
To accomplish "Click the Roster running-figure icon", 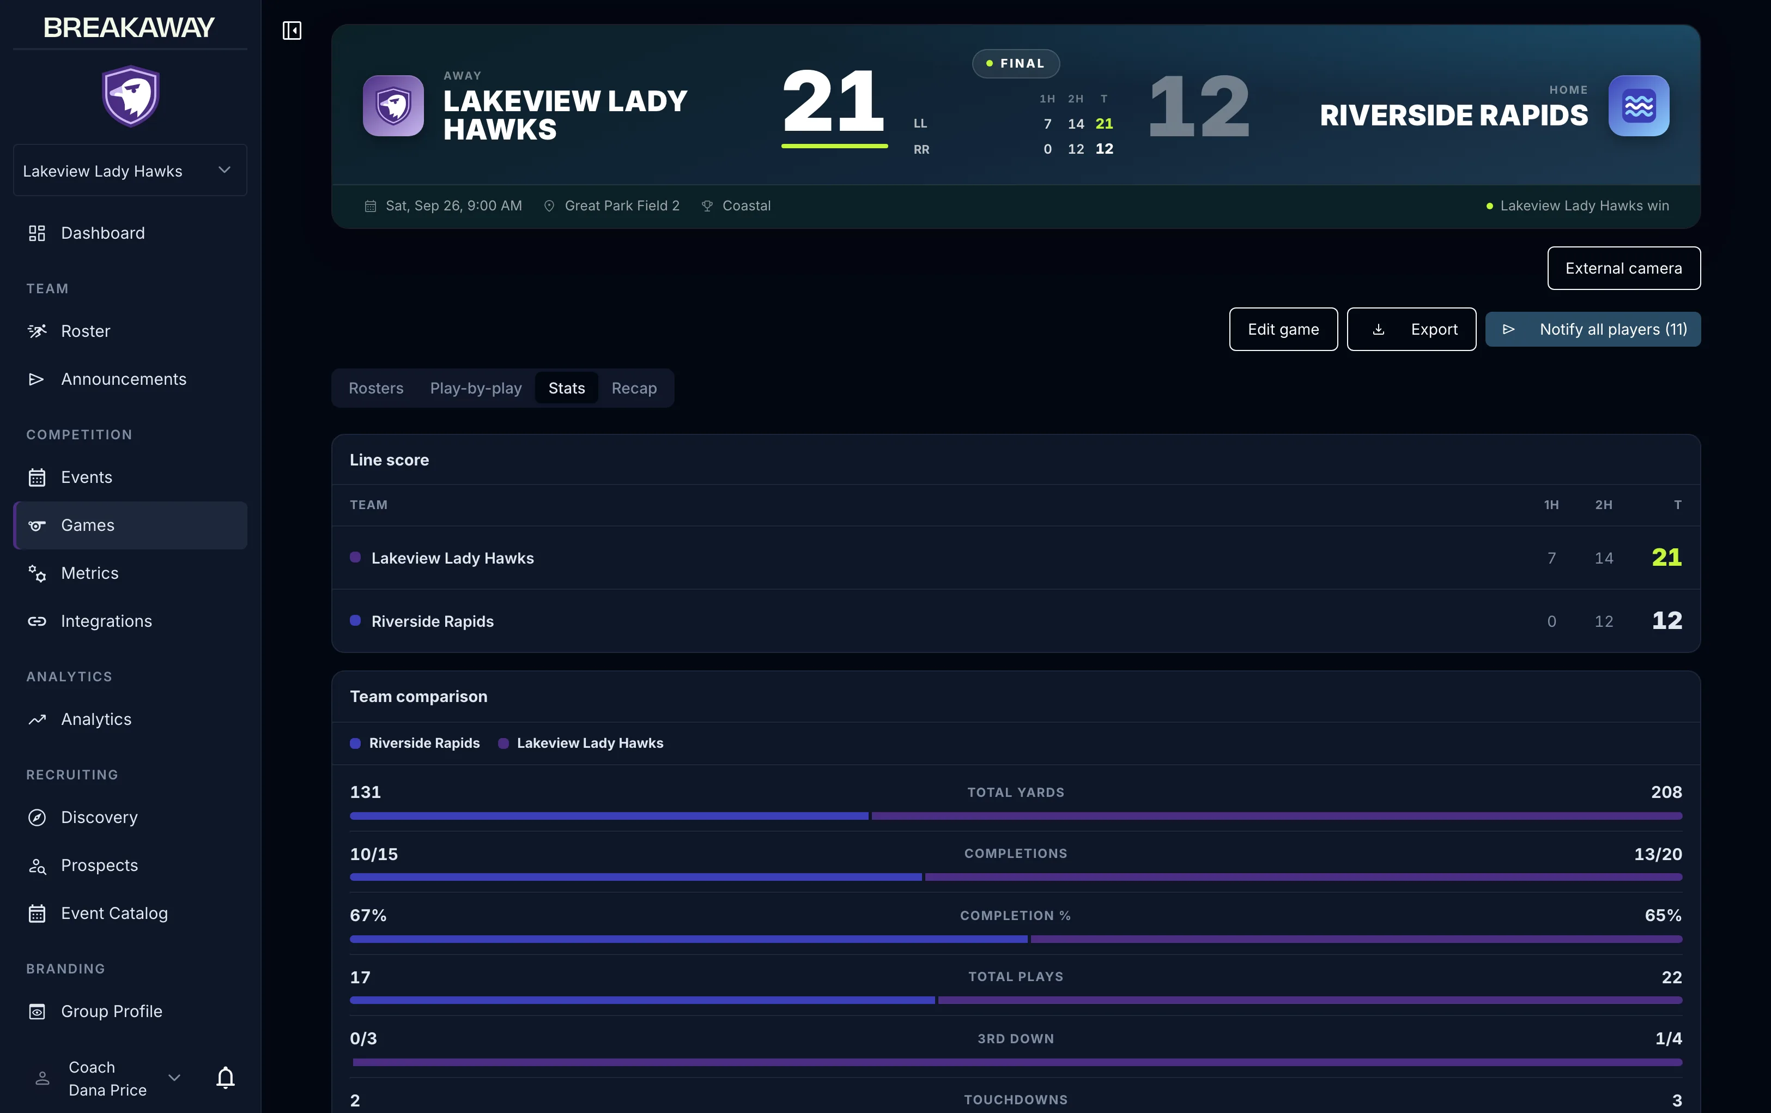I will click(37, 331).
